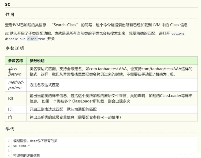The width and height of the screenshot is (201, 158).
Task: Click line number 3 in code block
Action: pos(9,151)
